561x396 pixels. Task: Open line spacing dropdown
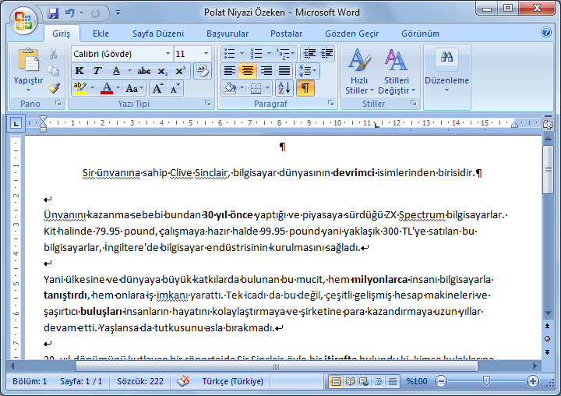[307, 71]
